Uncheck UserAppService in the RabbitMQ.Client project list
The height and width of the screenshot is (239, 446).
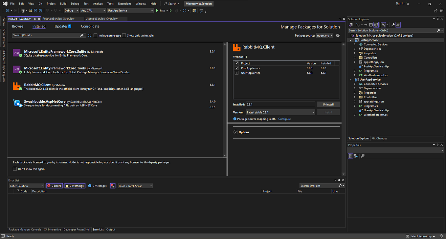[x=237, y=73]
